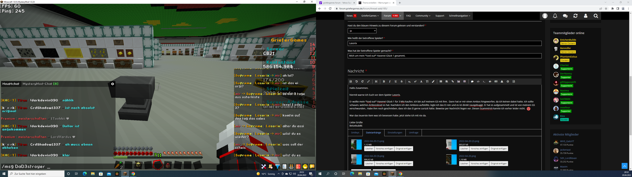Open PhantomExitus profile link
This screenshot has width=632, height=177.
pos(568,57)
